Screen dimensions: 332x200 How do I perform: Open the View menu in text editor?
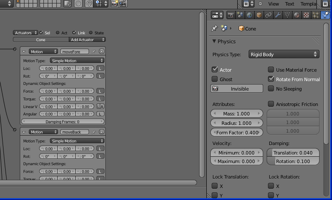click(274, 4)
